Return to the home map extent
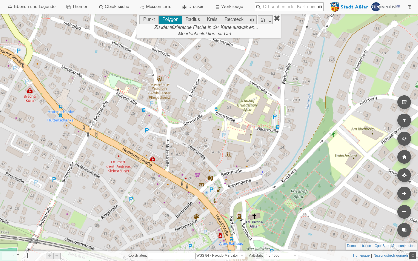Image resolution: width=418 pixels, height=261 pixels. pos(404,157)
